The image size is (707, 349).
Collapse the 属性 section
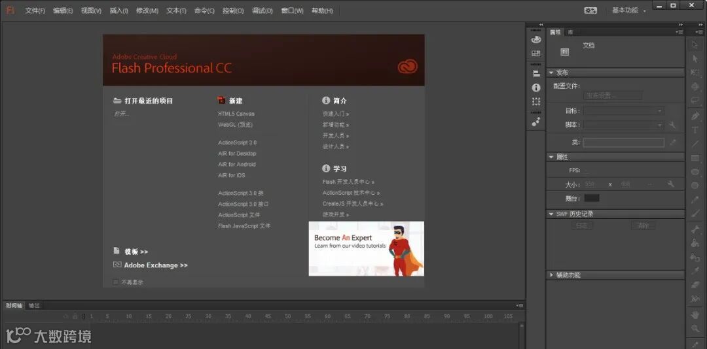pyautogui.click(x=551, y=157)
